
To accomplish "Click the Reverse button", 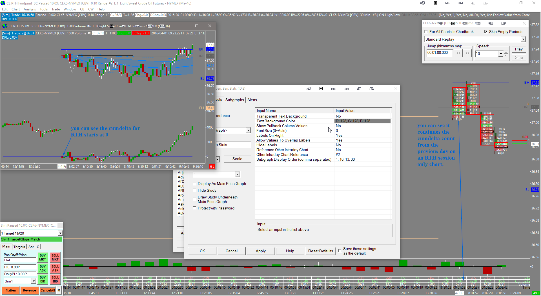I will coord(29,290).
